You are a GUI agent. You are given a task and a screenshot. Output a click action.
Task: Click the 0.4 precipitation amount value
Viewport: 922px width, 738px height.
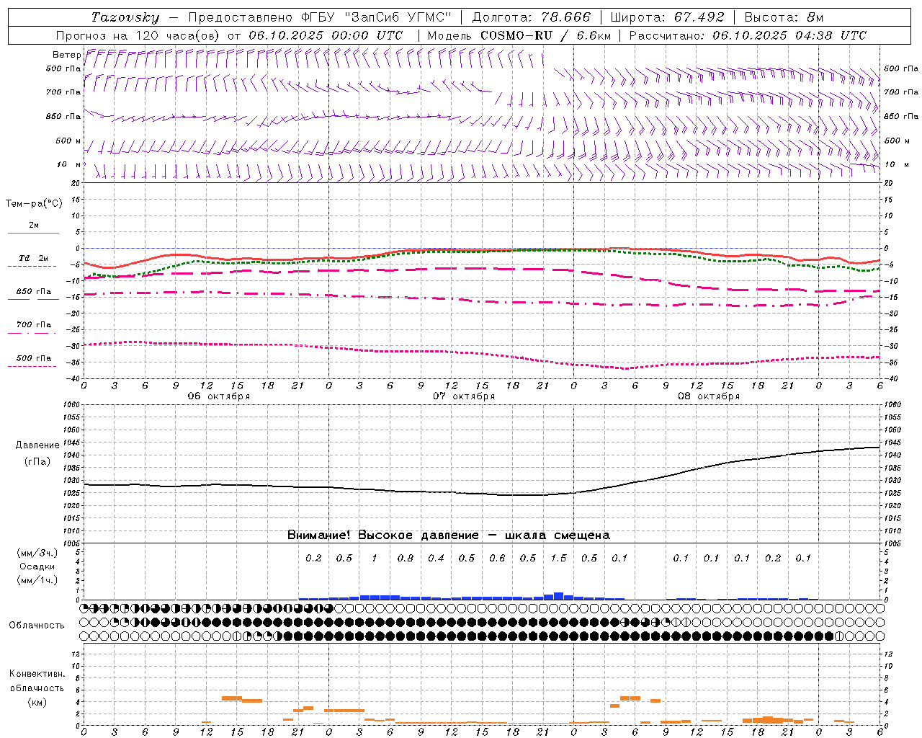click(436, 558)
